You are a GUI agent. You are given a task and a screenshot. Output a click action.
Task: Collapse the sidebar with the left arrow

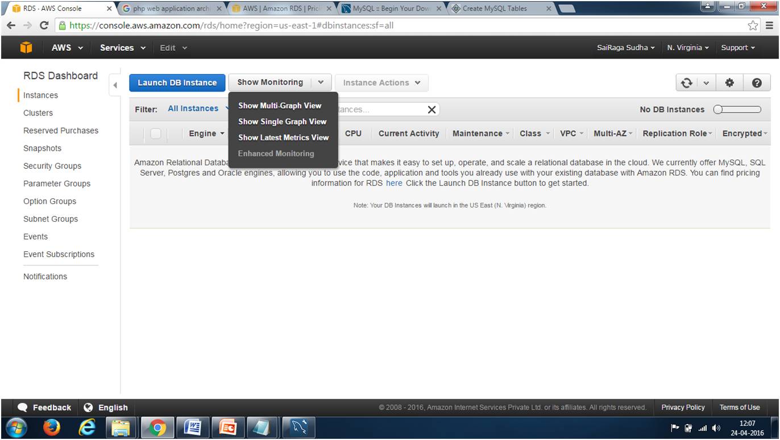(115, 85)
